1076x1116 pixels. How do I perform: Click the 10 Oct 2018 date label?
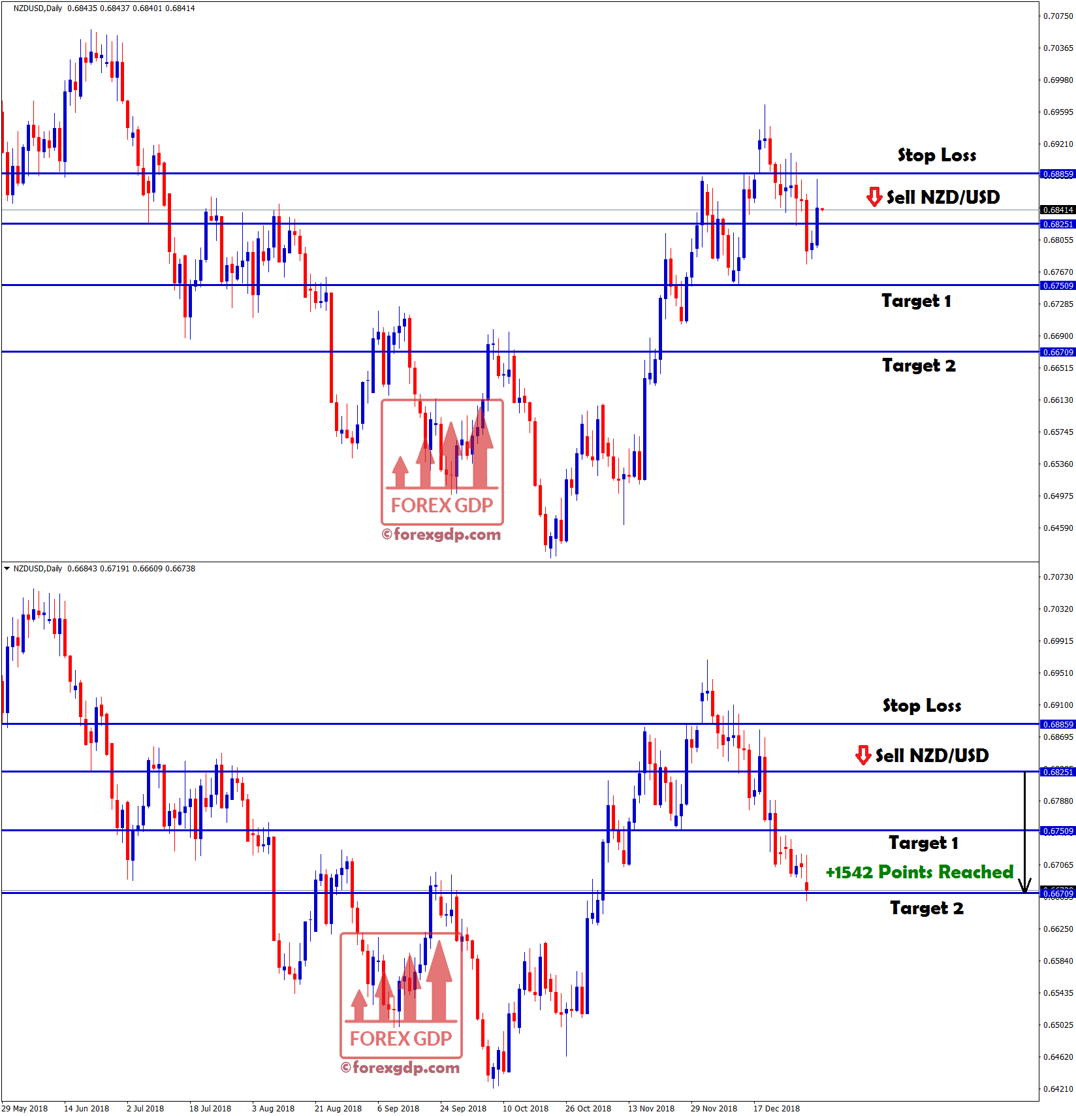pyautogui.click(x=526, y=1108)
